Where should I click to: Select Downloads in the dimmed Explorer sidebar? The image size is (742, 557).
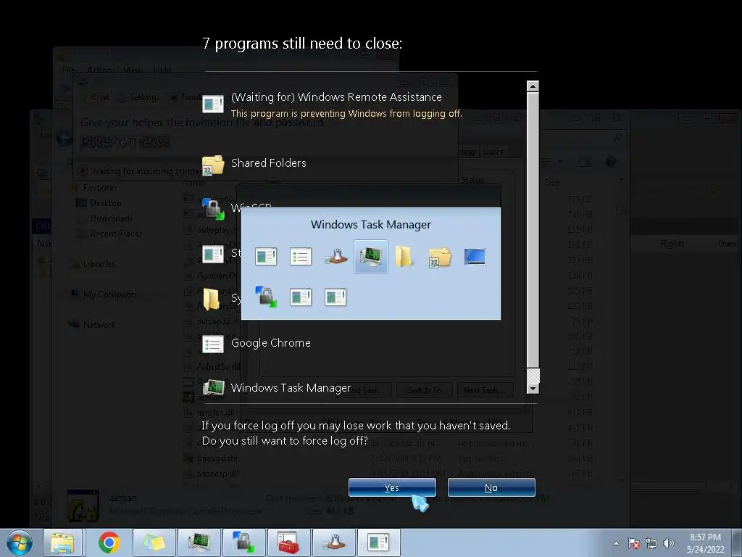tap(106, 218)
